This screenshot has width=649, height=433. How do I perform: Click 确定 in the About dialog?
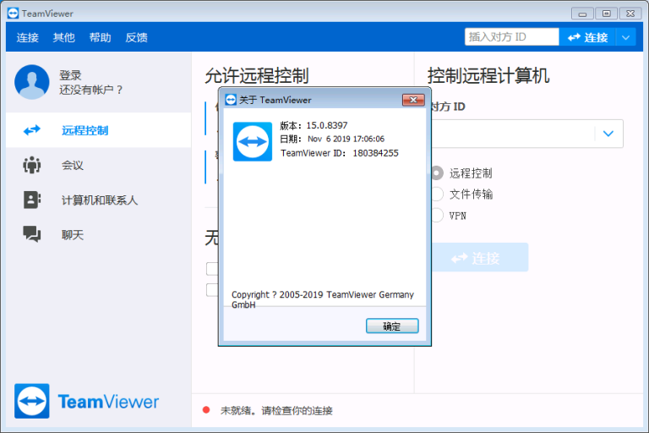point(392,326)
